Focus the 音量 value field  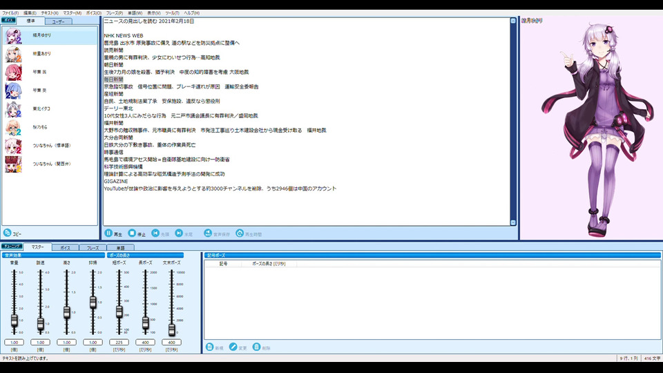[14, 342]
